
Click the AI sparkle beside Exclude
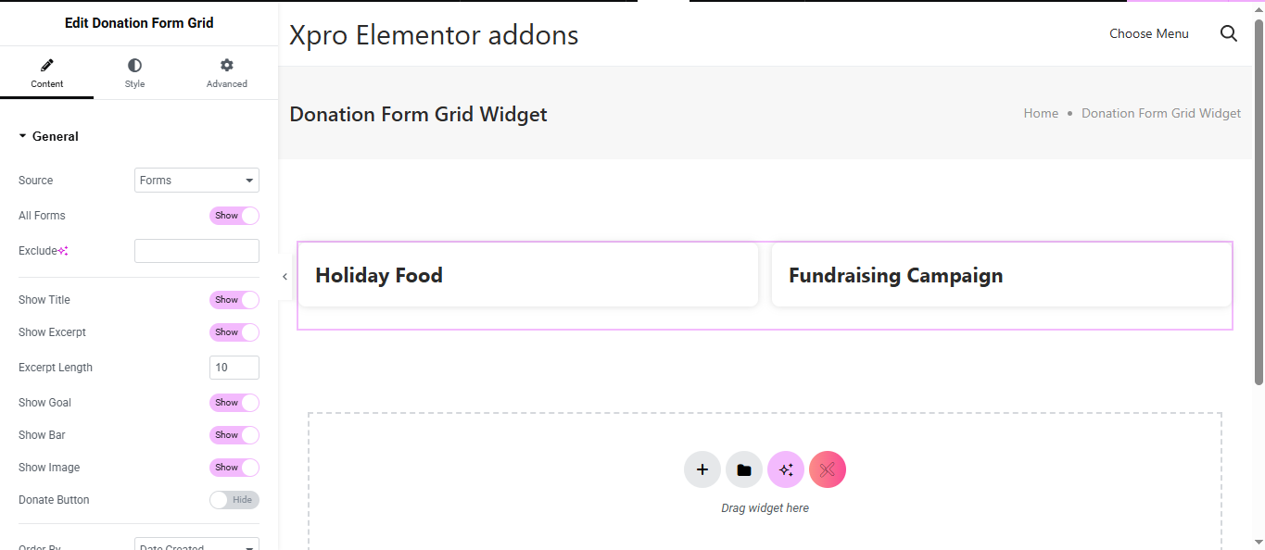pyautogui.click(x=63, y=251)
